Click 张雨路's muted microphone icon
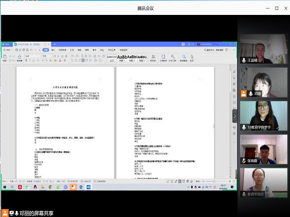The image size is (290, 217). click(244, 160)
